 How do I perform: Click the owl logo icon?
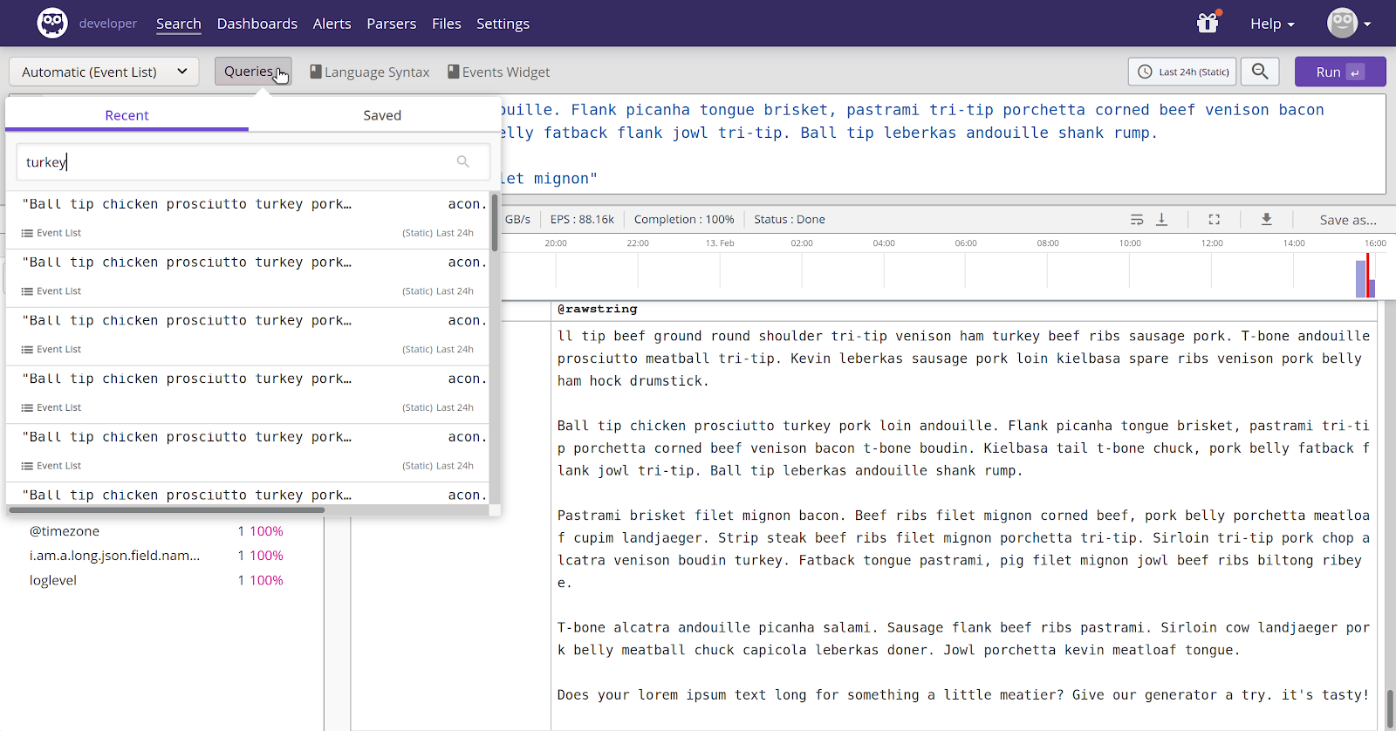click(x=52, y=23)
